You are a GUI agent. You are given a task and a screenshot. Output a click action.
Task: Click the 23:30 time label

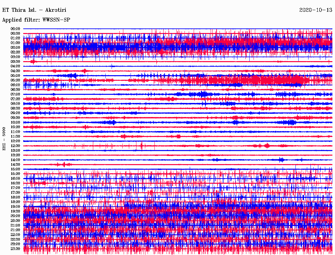click(x=15, y=249)
